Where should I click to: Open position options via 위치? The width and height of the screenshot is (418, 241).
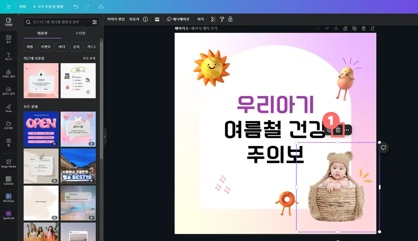click(200, 19)
